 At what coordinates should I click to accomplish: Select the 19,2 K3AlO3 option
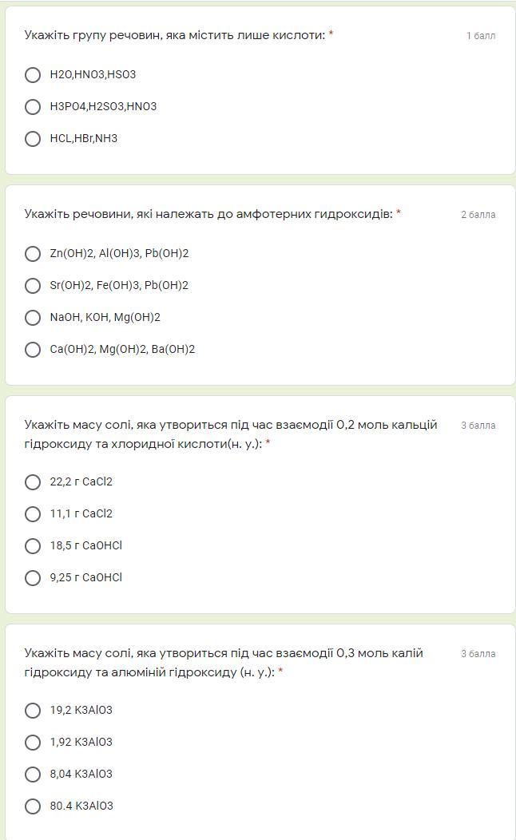point(33,711)
